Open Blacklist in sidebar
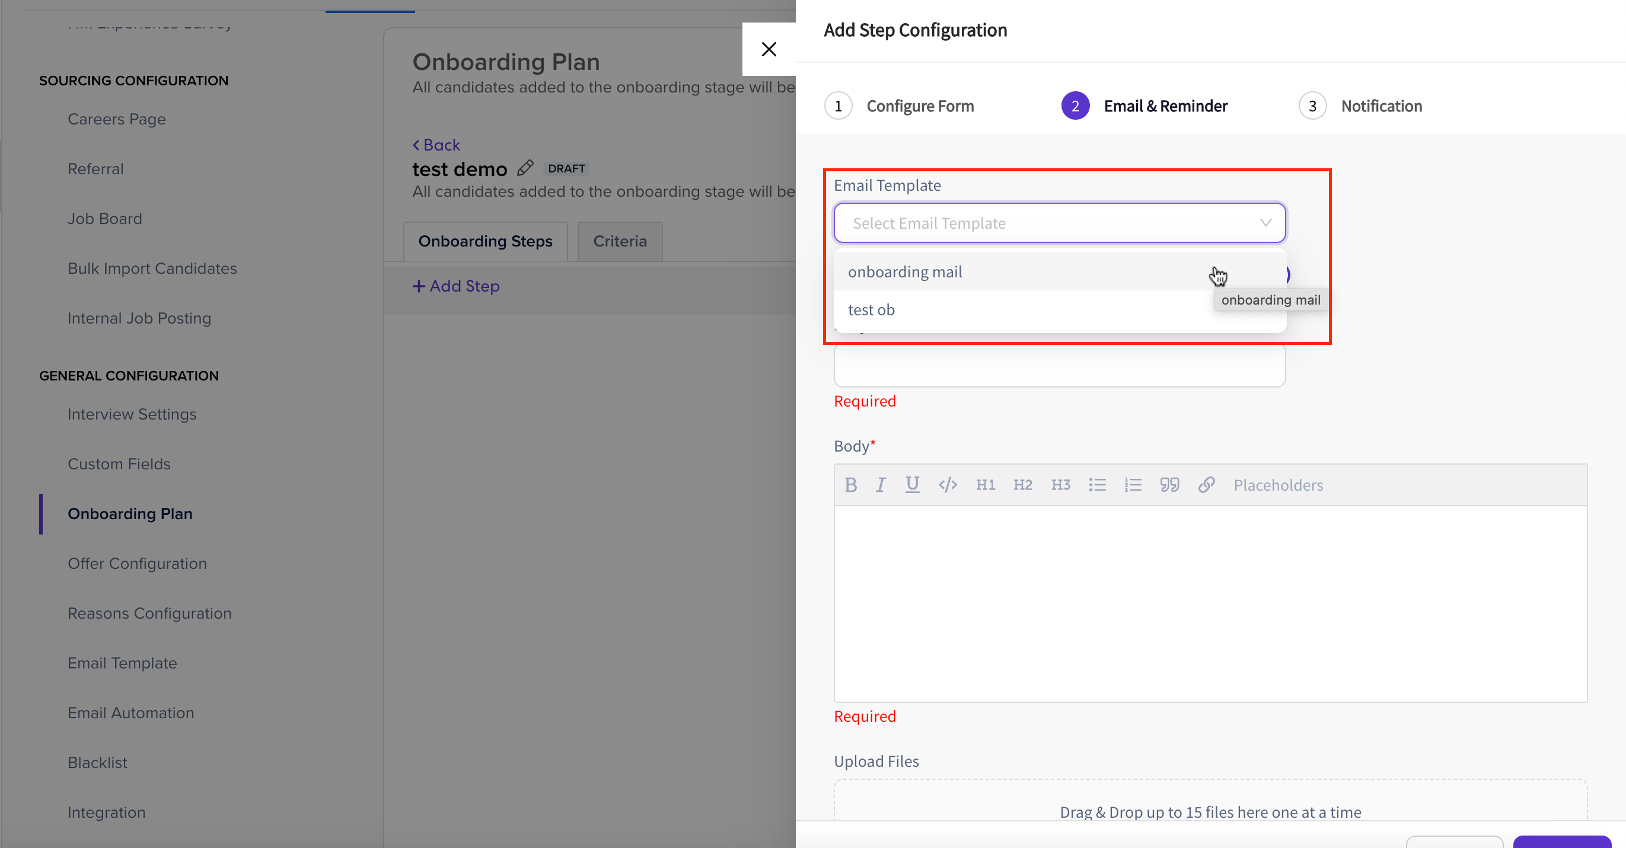 [97, 763]
